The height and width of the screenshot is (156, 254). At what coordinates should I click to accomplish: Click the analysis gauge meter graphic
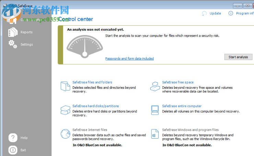[x=84, y=46]
